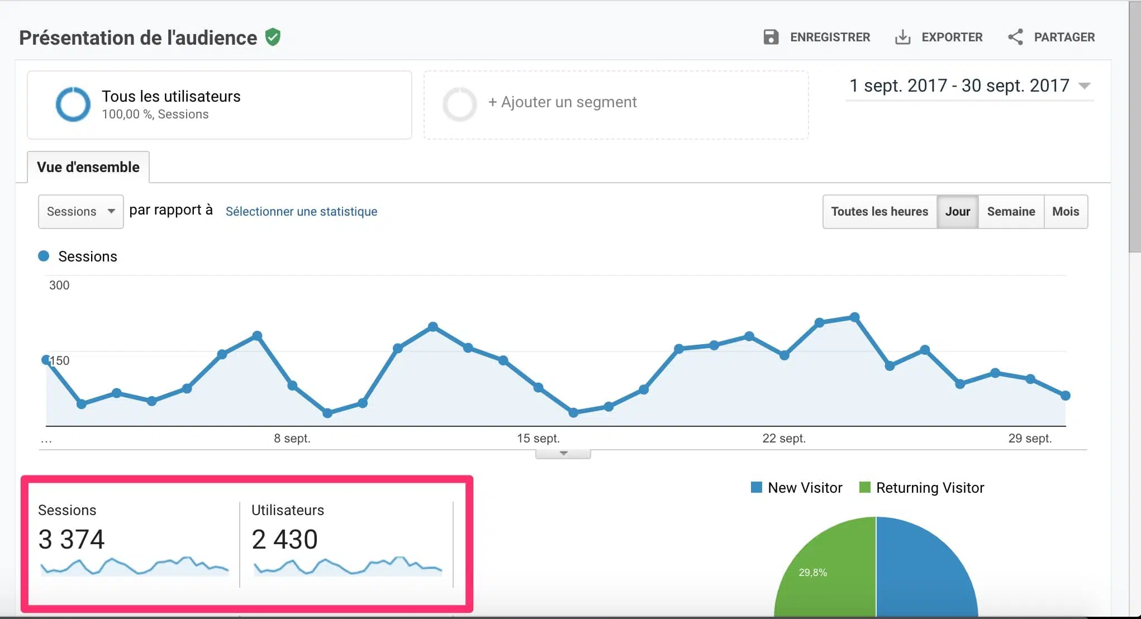
Task: Click the Enregistrer floppy disk icon
Action: tap(771, 37)
